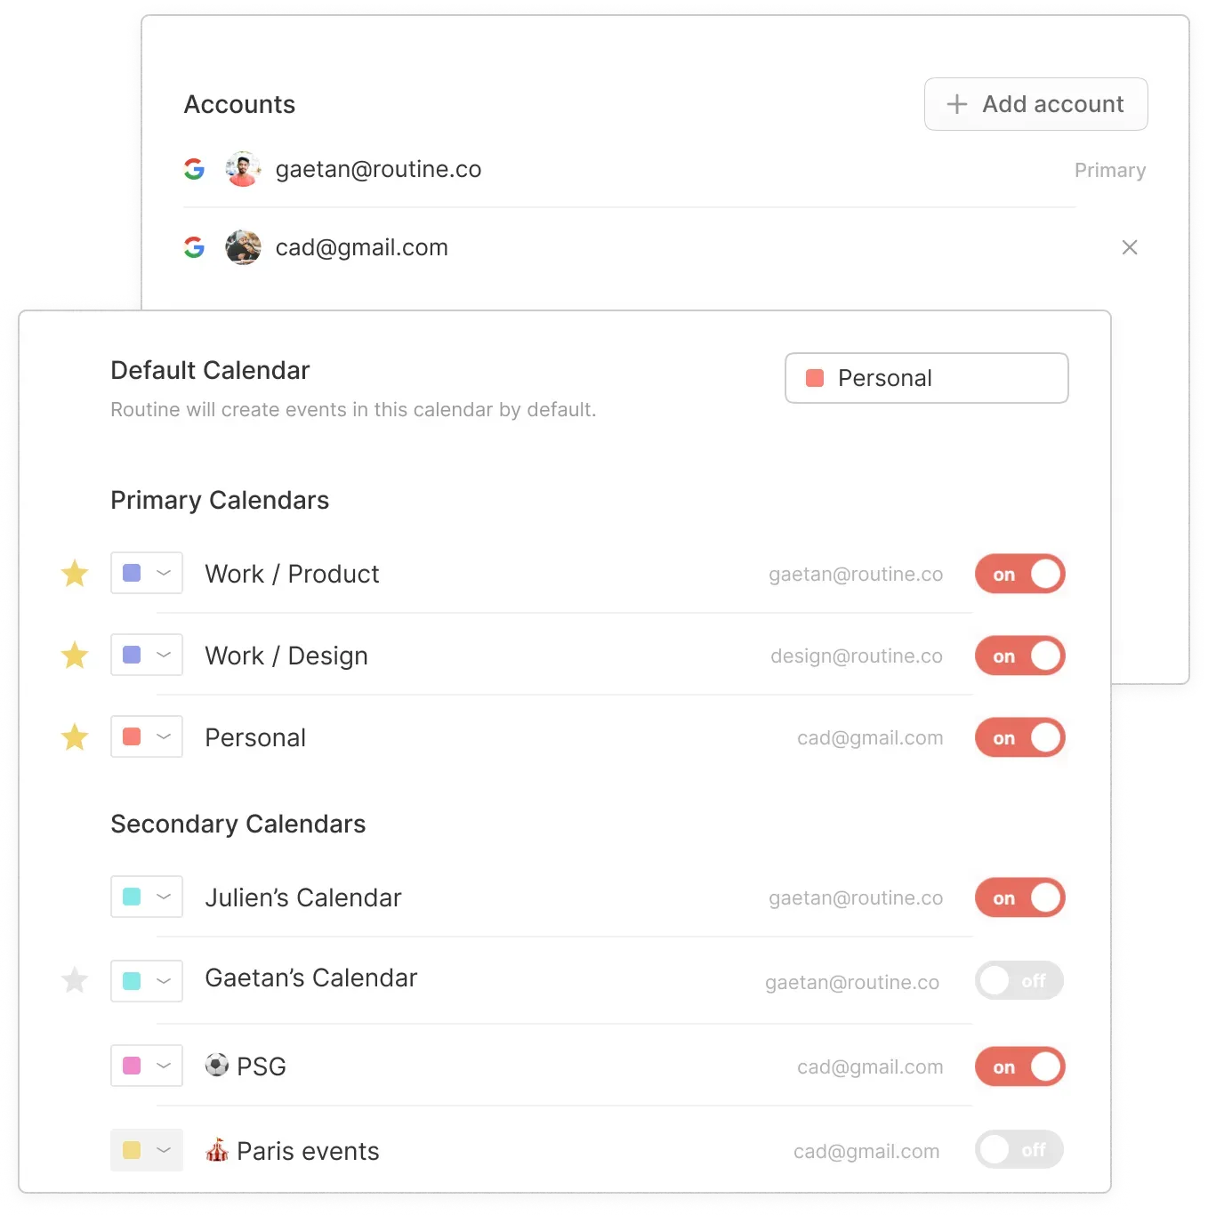The height and width of the screenshot is (1215, 1208).
Task: Click the star beside Work / Product
Action: (x=75, y=574)
